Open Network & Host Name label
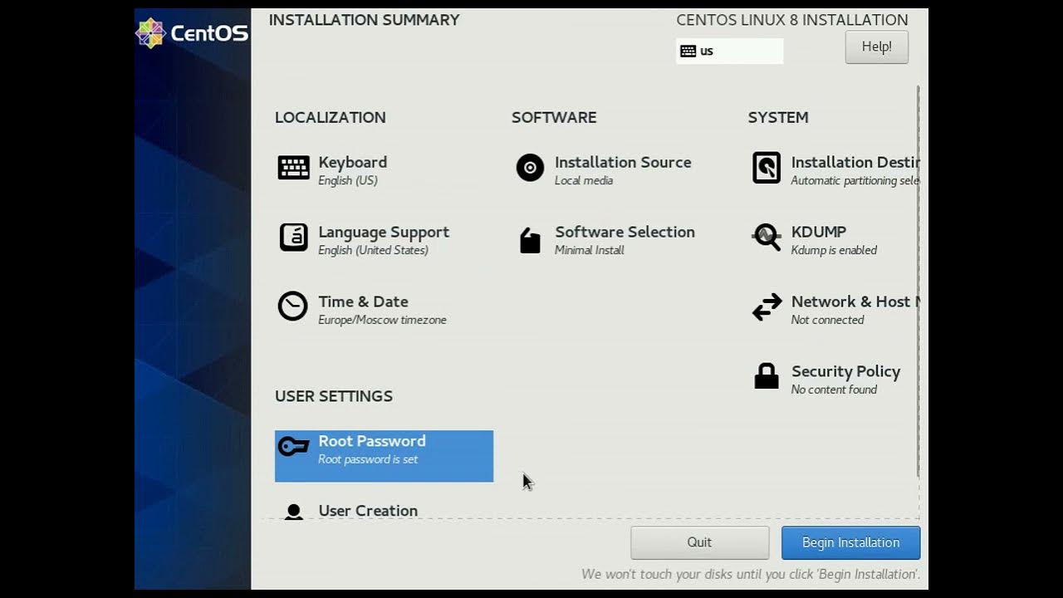Viewport: 1063px width, 598px height. [x=855, y=301]
